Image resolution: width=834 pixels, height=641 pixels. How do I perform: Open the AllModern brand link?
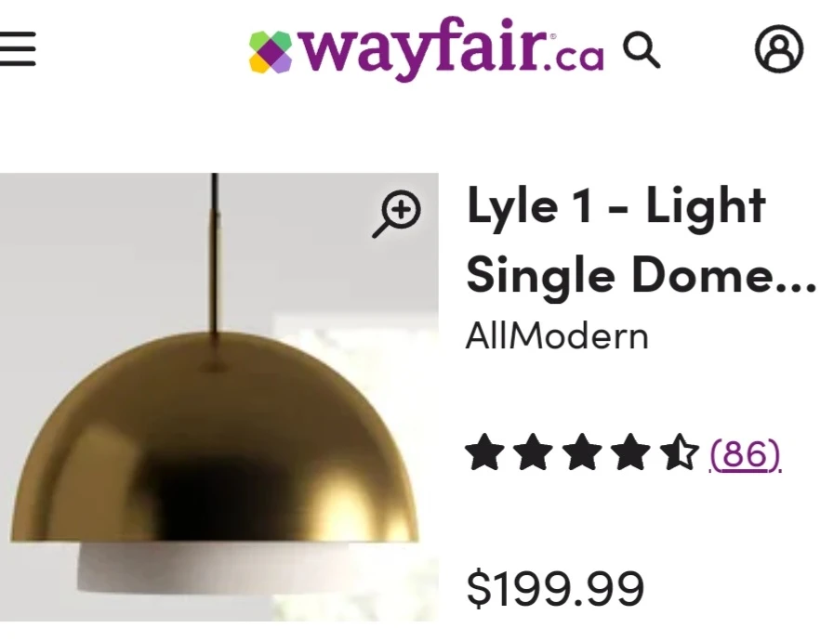pyautogui.click(x=557, y=336)
